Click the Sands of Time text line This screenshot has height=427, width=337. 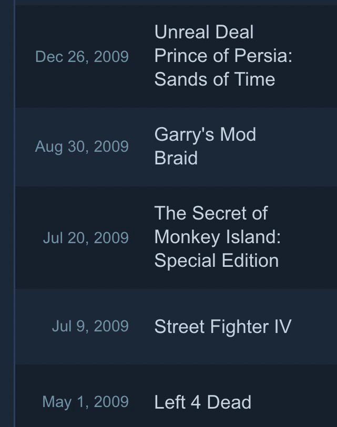(215, 79)
